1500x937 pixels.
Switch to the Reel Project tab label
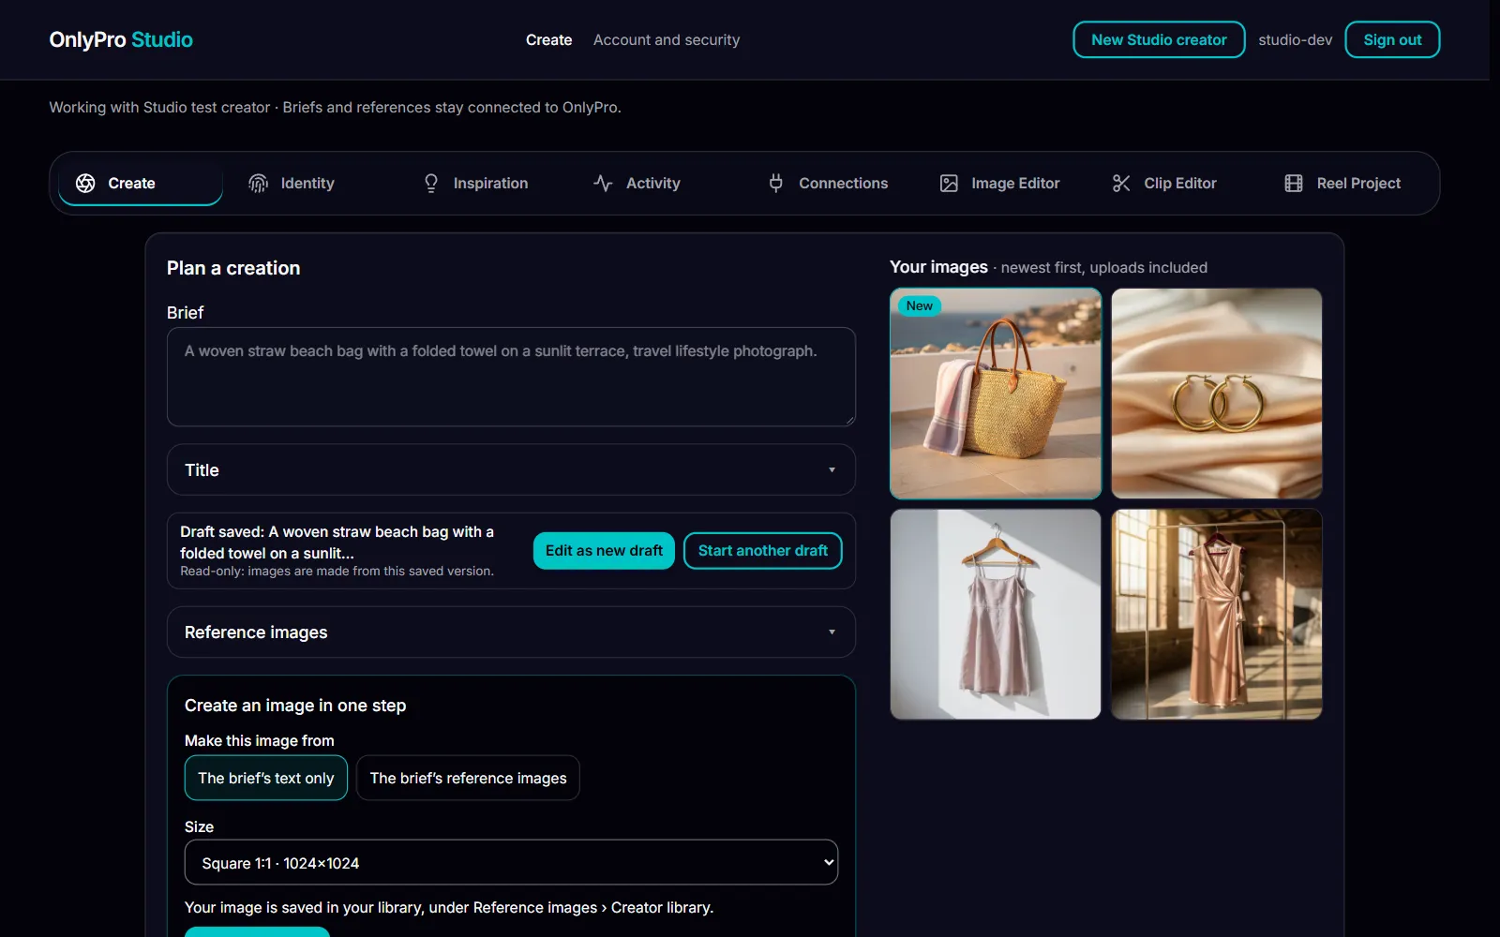(x=1358, y=184)
